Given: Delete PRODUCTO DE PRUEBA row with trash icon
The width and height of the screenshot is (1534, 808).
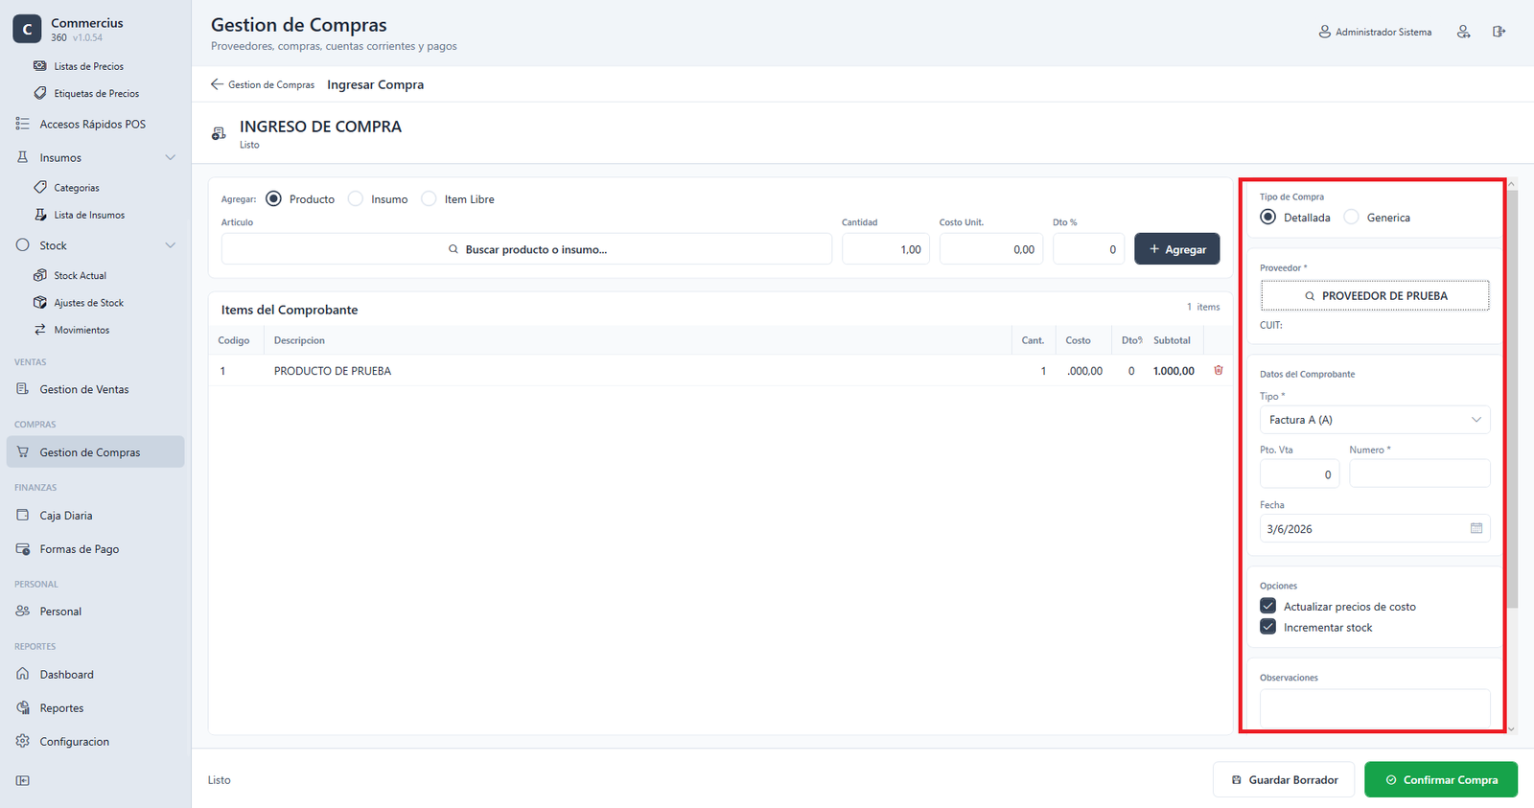Looking at the screenshot, I should (1219, 370).
